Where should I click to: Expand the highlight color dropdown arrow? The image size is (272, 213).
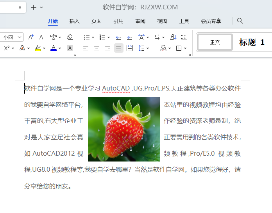[x=44, y=48]
